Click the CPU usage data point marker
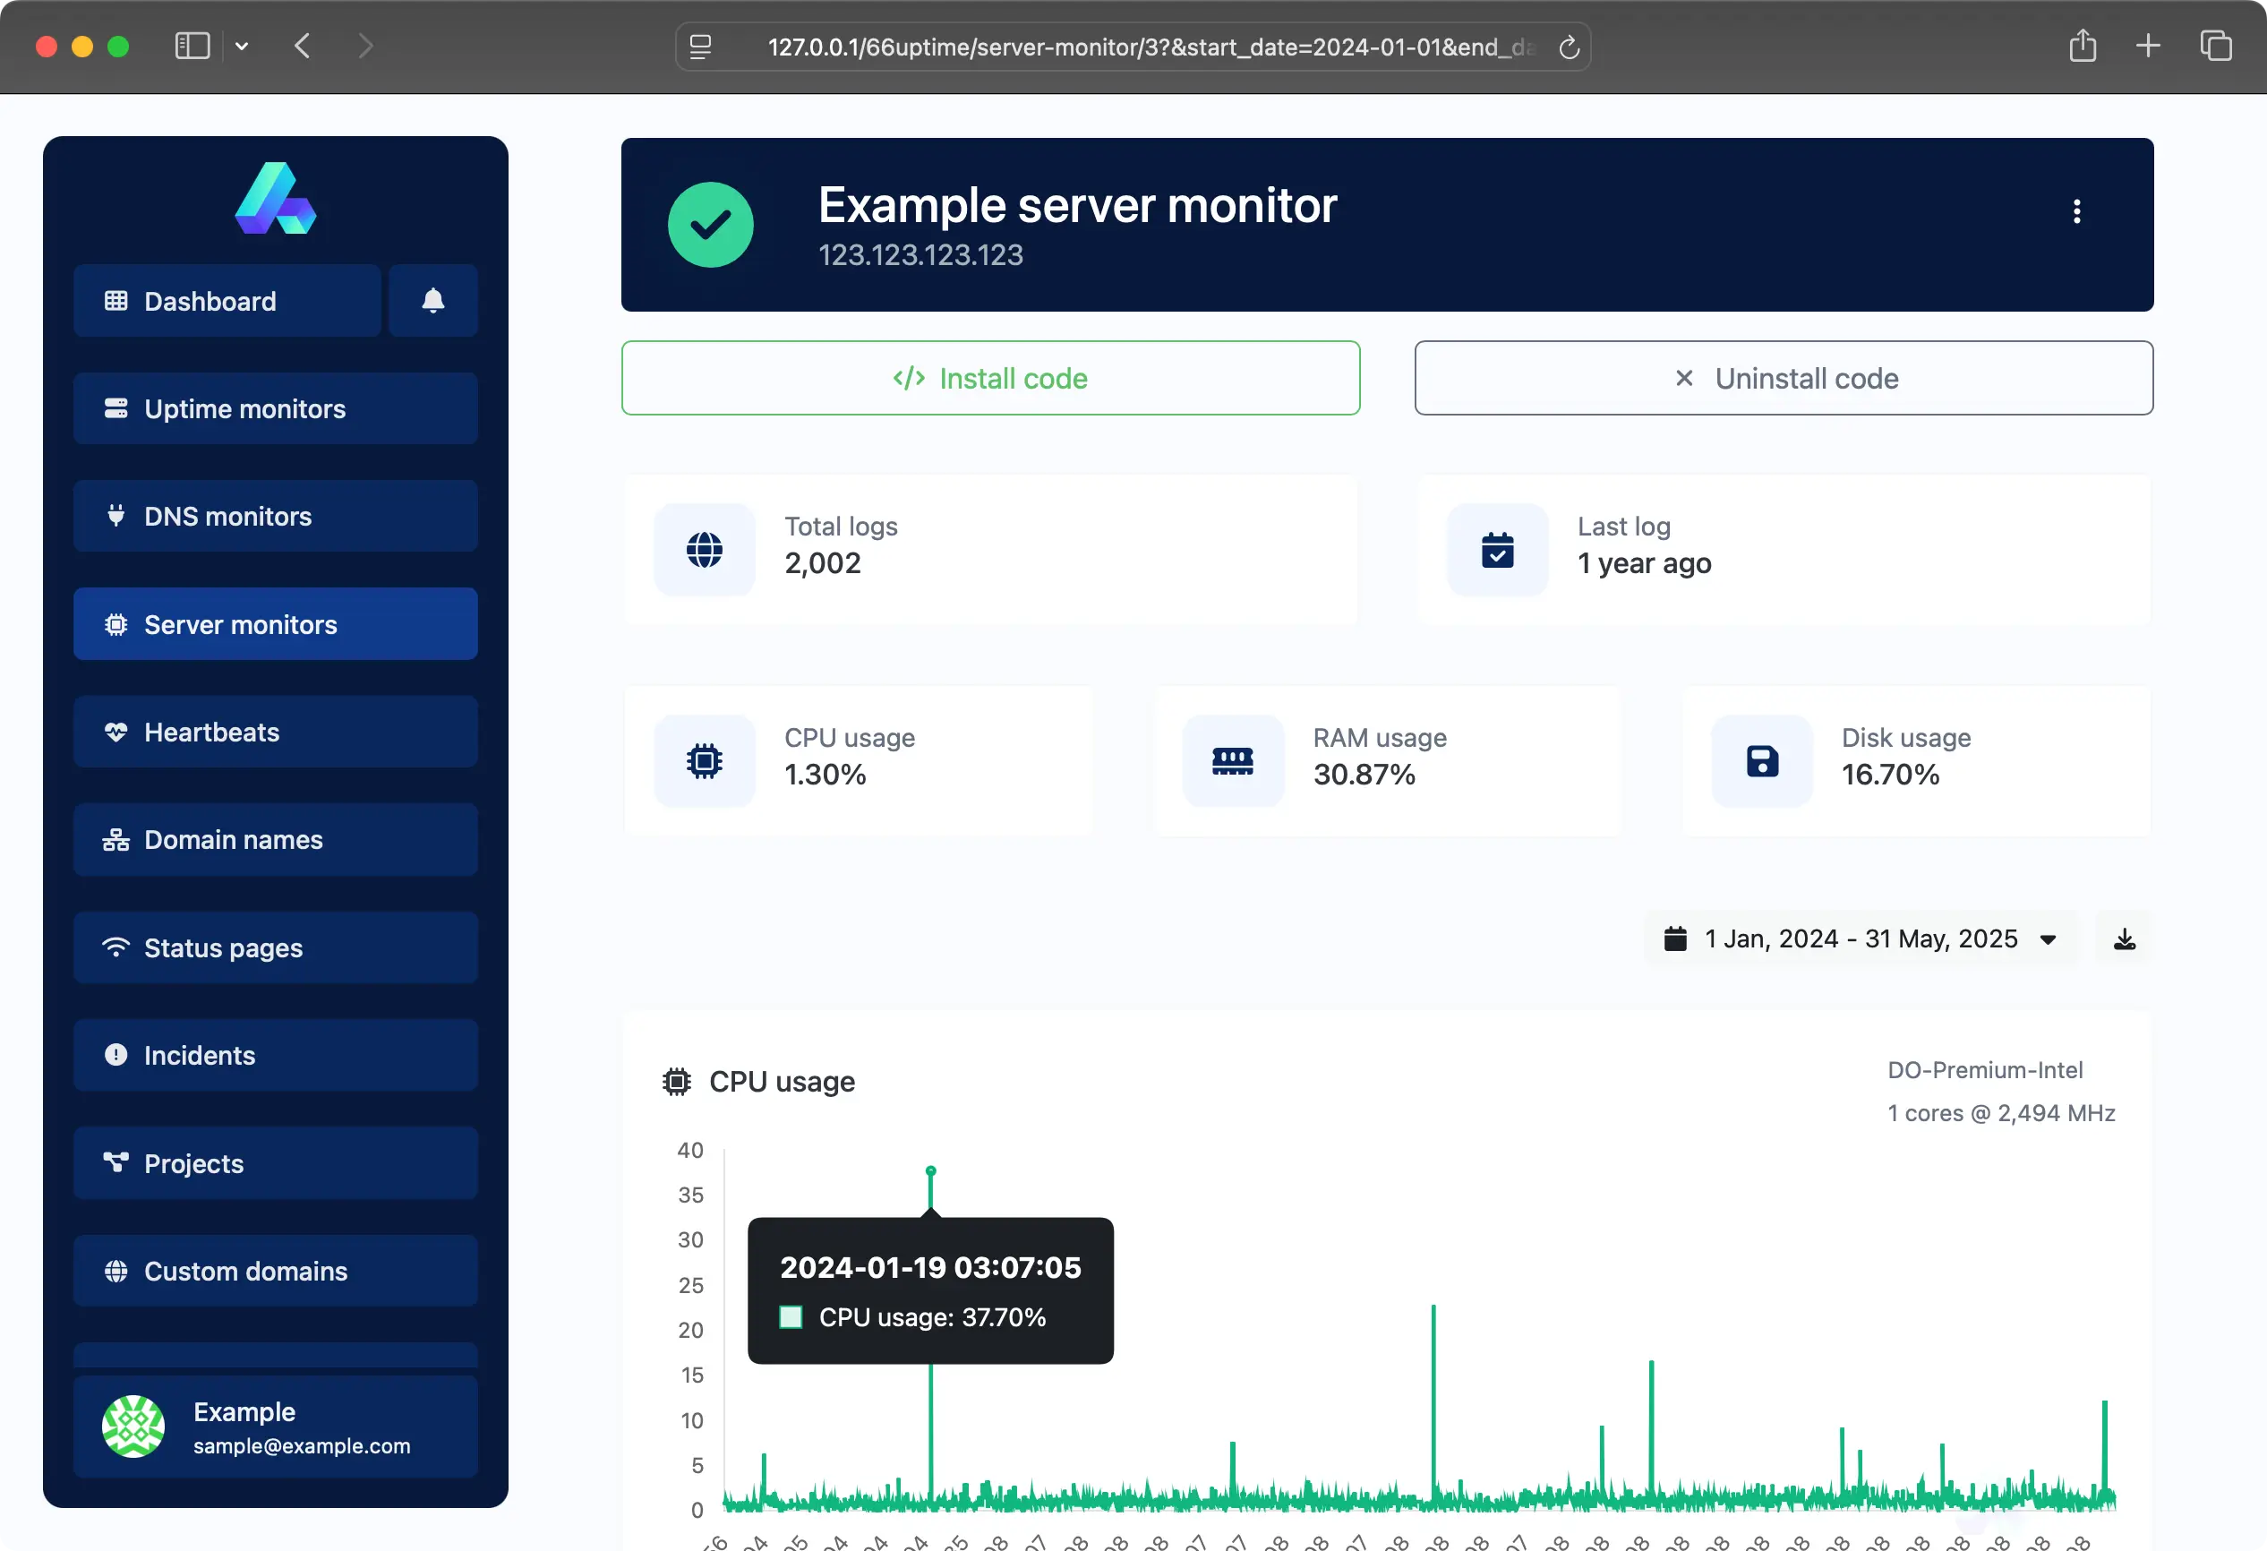The height and width of the screenshot is (1551, 2267). point(930,1170)
